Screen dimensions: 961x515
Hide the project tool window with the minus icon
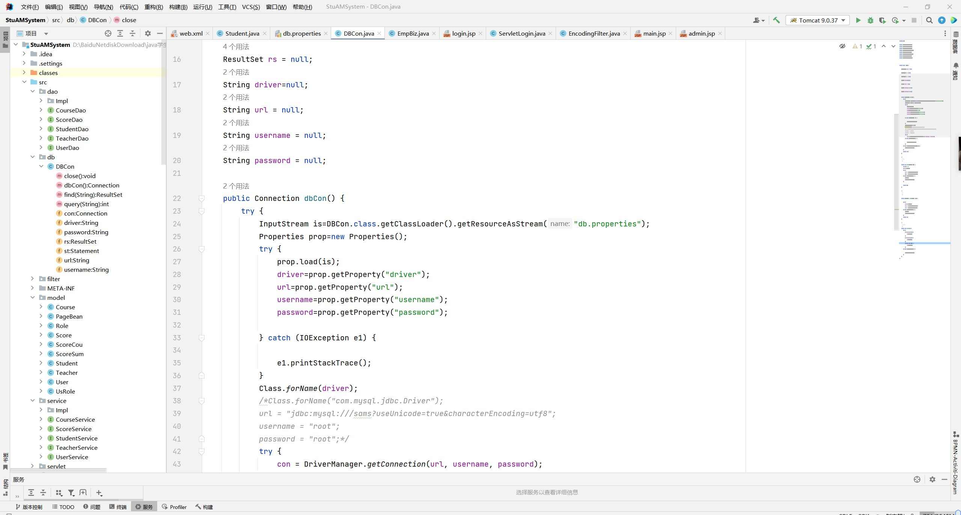tap(160, 33)
